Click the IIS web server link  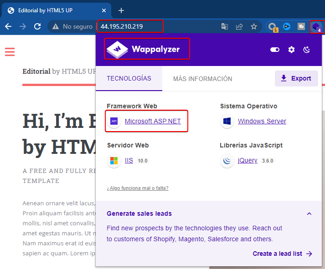(129, 160)
